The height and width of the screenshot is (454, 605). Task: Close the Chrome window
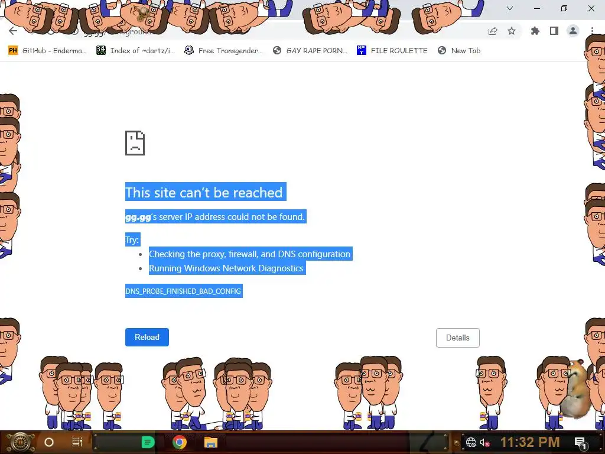pos(591,8)
